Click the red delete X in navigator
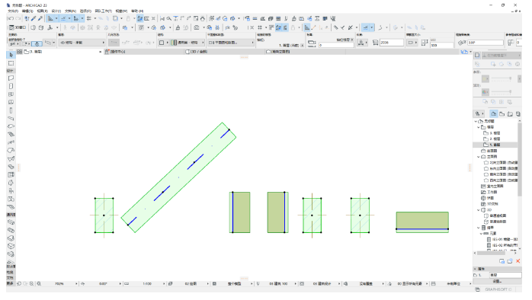Viewport: 532px width, 300px height. pos(518,261)
